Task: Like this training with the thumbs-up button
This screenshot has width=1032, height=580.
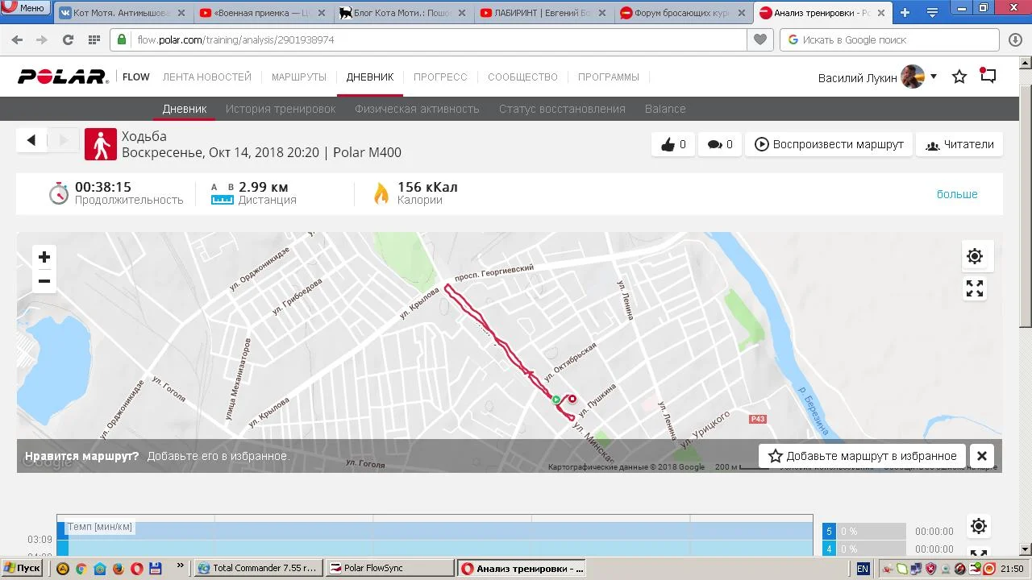Action: click(672, 144)
